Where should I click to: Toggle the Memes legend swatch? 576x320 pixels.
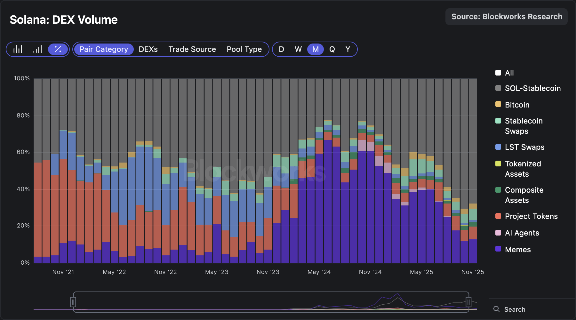tap(498, 249)
